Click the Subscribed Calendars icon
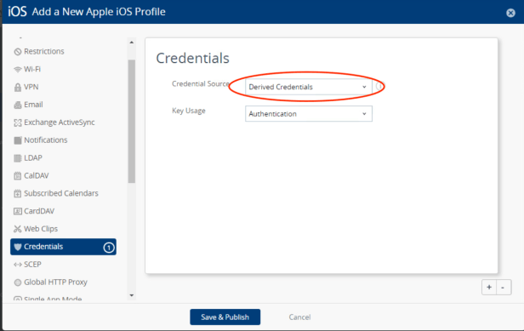Screen dimensions: 524x331 coord(17,194)
